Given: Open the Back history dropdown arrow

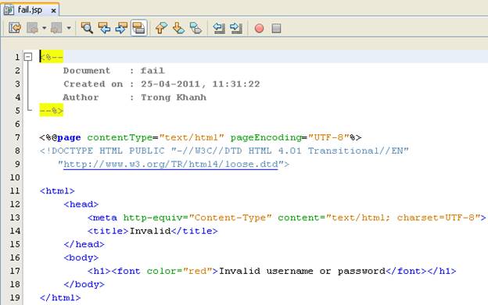Looking at the screenshot, I should click(45, 28).
